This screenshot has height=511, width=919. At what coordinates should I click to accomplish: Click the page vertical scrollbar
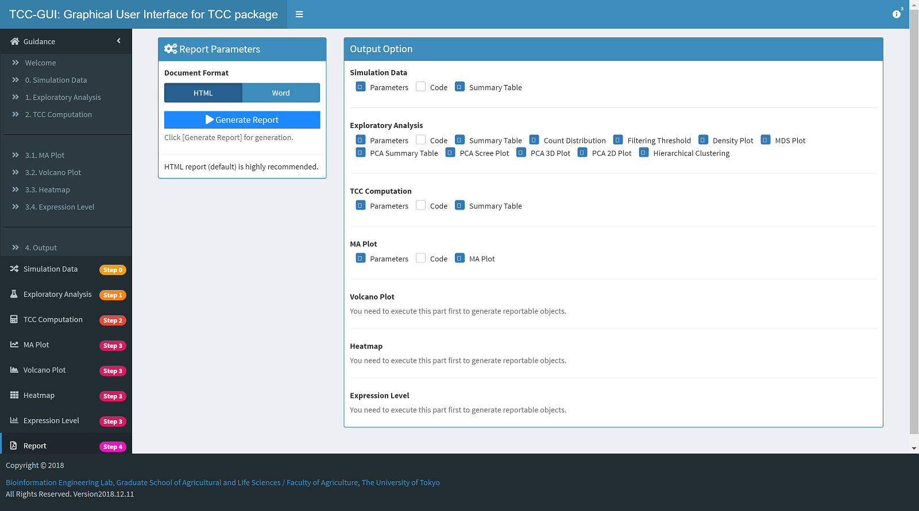tap(914, 230)
